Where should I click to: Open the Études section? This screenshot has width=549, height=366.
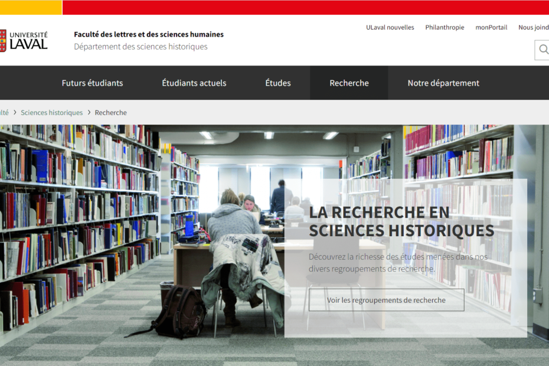coord(277,83)
